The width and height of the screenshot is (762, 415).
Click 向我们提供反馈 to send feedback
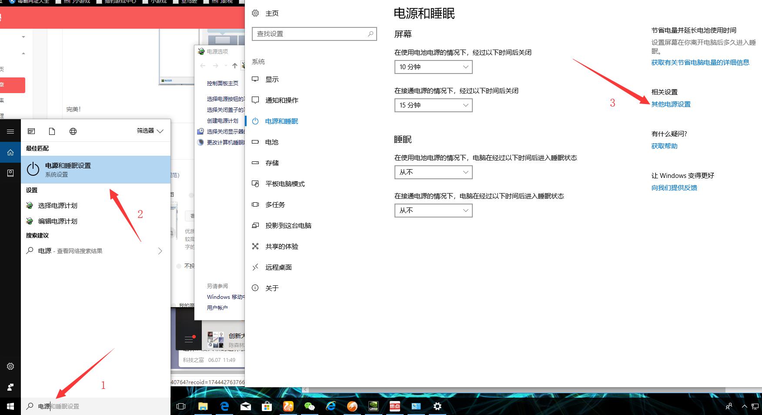[674, 187]
